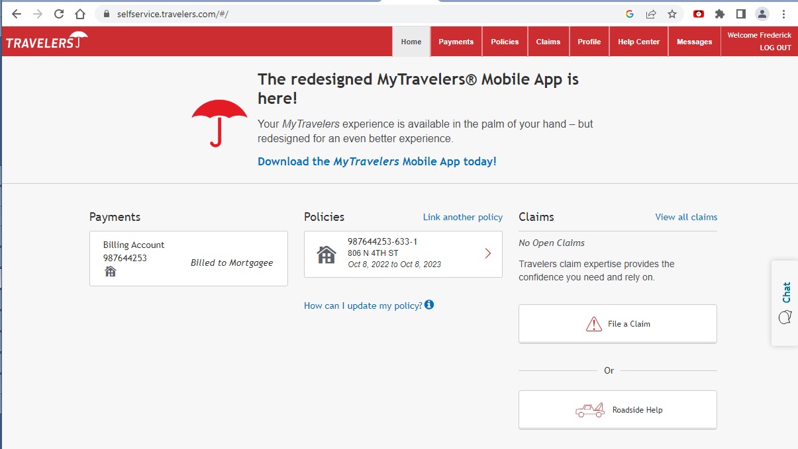Share this page using the share icon
Screen dimensions: 798x449
[651, 14]
